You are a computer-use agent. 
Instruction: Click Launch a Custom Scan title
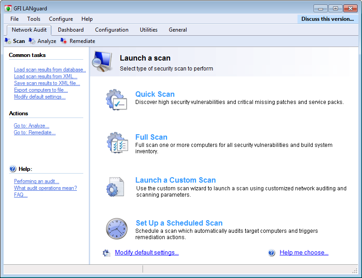[x=176, y=180]
